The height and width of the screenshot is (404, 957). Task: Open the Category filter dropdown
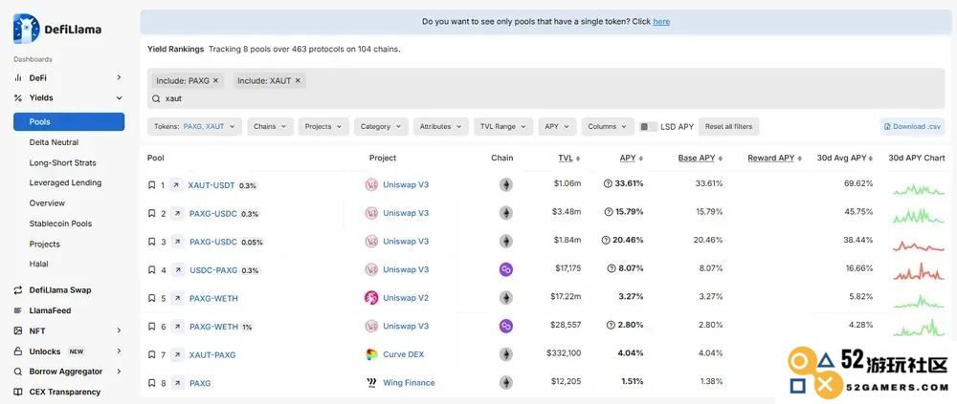[x=381, y=127]
